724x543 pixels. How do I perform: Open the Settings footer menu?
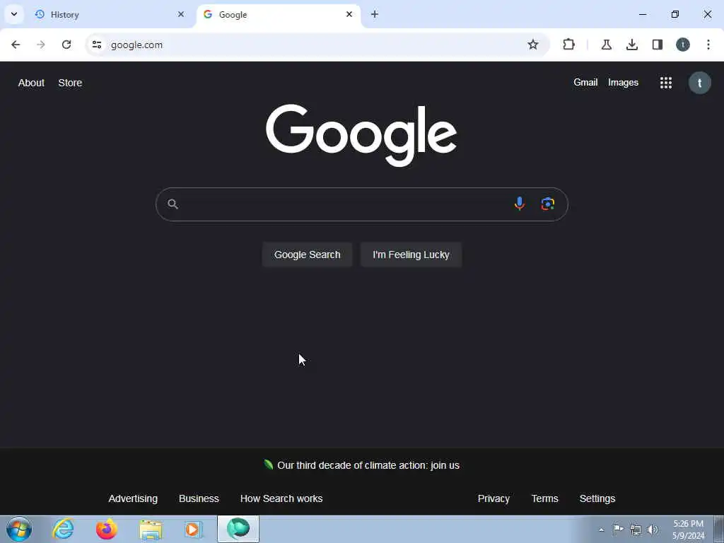tap(597, 498)
